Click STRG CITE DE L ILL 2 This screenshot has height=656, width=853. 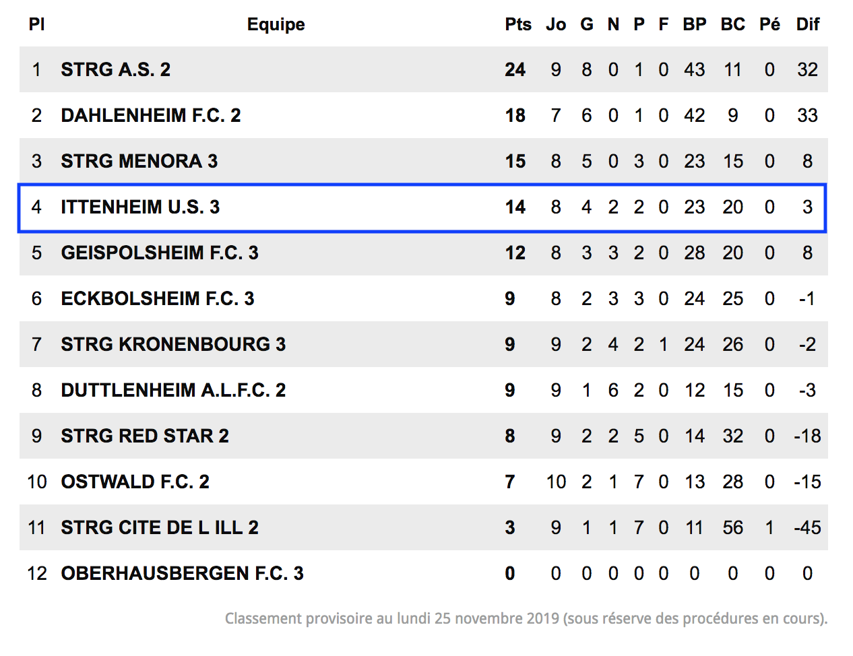tap(160, 527)
